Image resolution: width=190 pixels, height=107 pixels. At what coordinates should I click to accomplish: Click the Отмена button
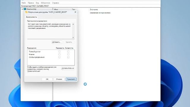tap(59, 79)
